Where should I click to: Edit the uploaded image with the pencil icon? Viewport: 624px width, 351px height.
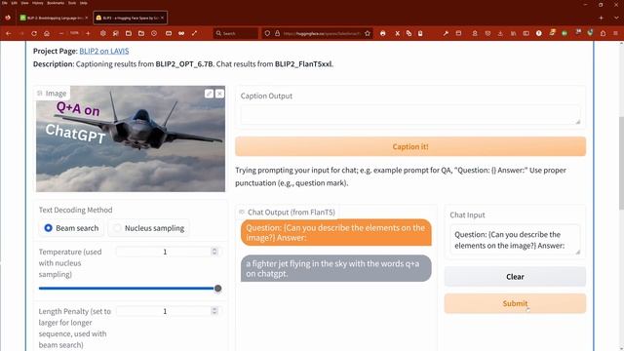(x=209, y=94)
